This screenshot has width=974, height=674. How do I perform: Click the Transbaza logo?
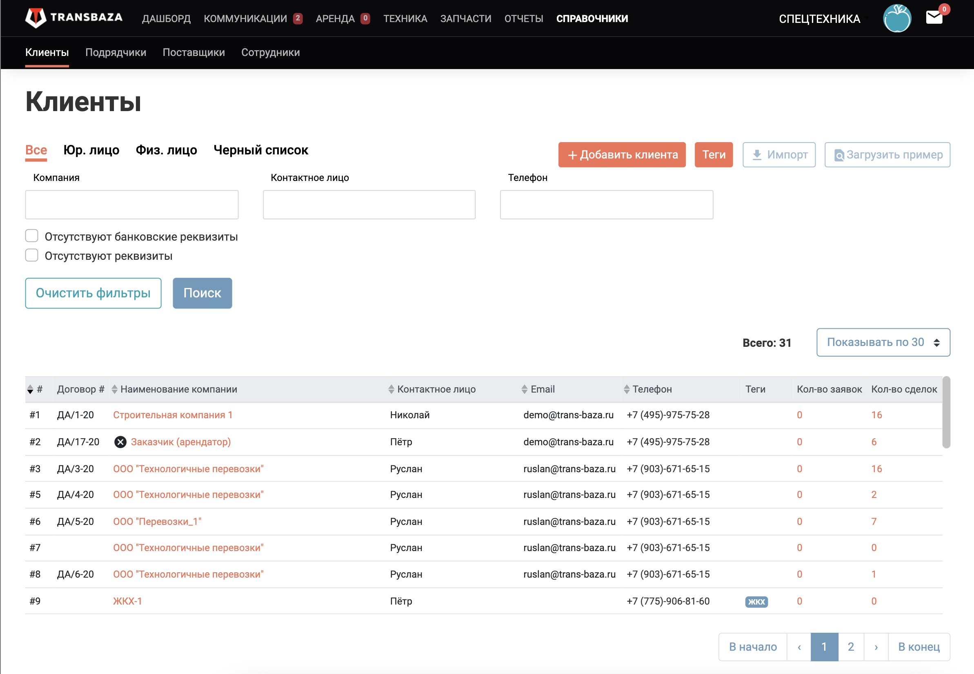click(x=74, y=18)
